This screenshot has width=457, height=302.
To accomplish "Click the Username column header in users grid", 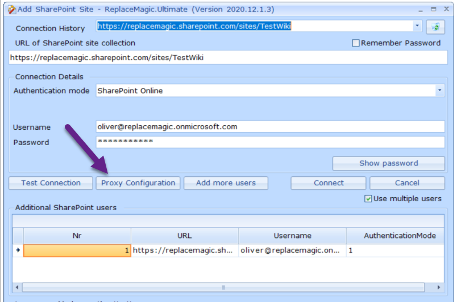I will pos(292,236).
